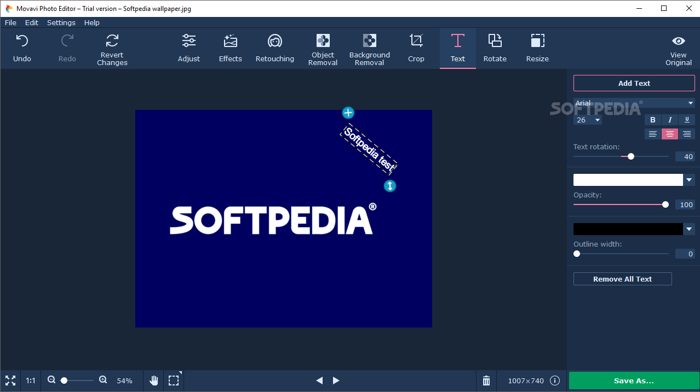Click the 1007×740 image dimensions
This screenshot has width=700, height=392.
(526, 381)
